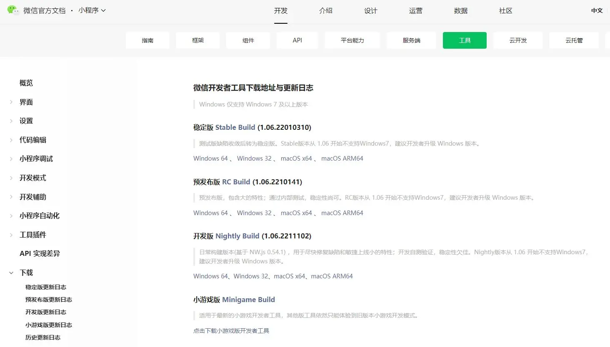The width and height of the screenshot is (610, 347).
Task: Open the API navigation section
Action: (297, 40)
